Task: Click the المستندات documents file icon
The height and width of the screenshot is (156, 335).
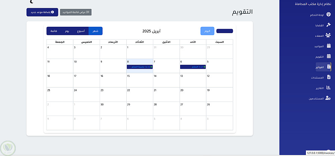Action: tap(329, 77)
